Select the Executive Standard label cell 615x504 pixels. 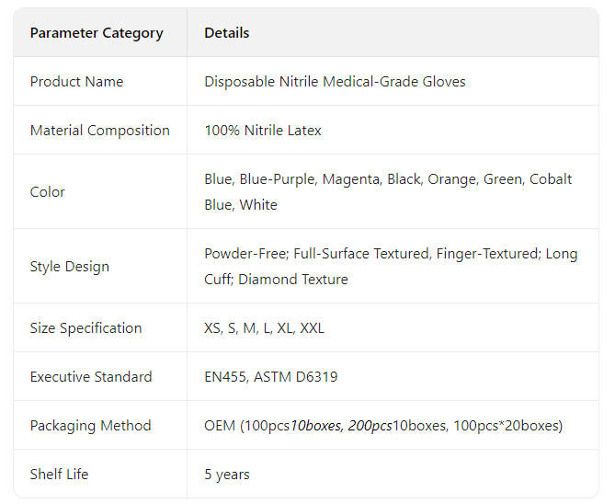pyautogui.click(x=91, y=377)
